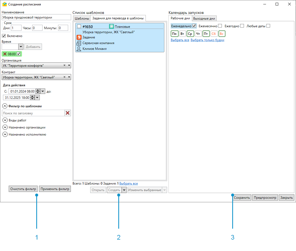This screenshot has width=296, height=251.
Task: Switch to the Шаблоны tab
Action: point(82,19)
